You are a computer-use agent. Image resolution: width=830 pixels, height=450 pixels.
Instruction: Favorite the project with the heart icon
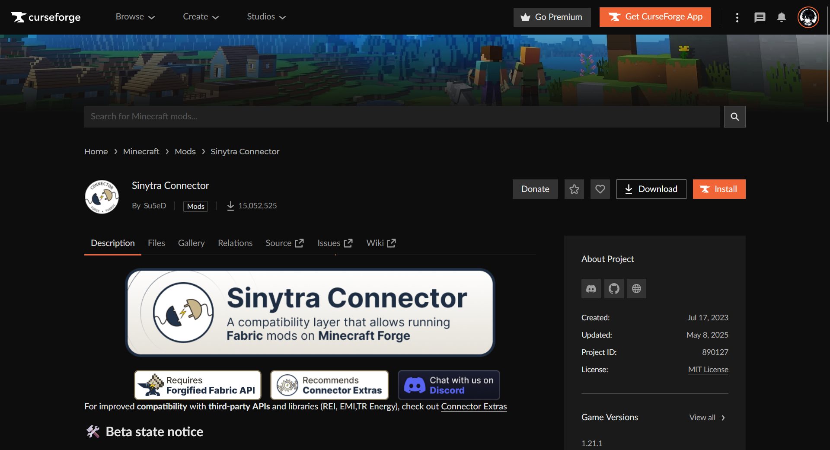coord(600,189)
